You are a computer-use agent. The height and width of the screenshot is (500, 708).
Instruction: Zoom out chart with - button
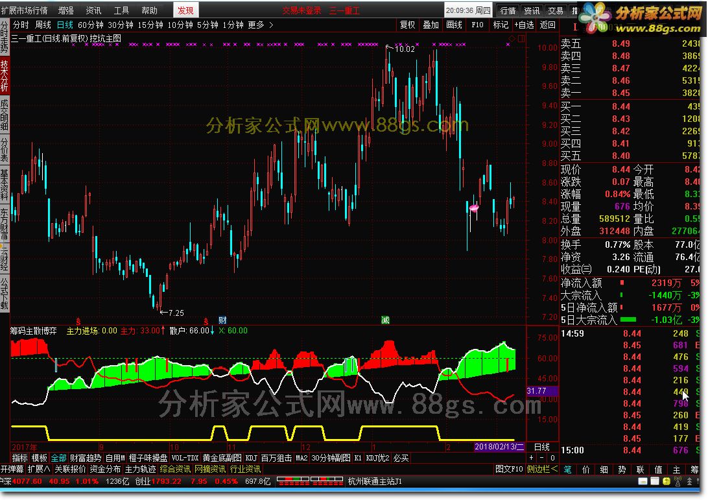[x=542, y=458]
